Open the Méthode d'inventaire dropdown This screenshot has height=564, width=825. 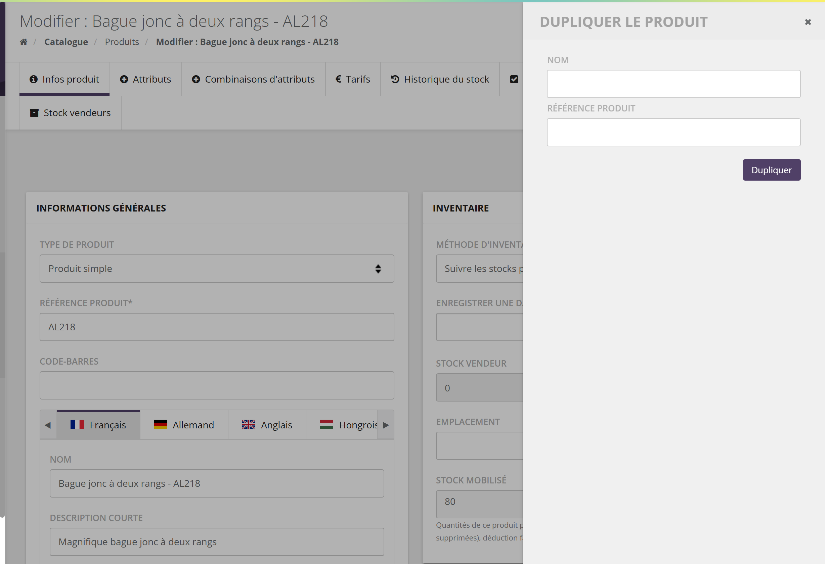coord(479,269)
